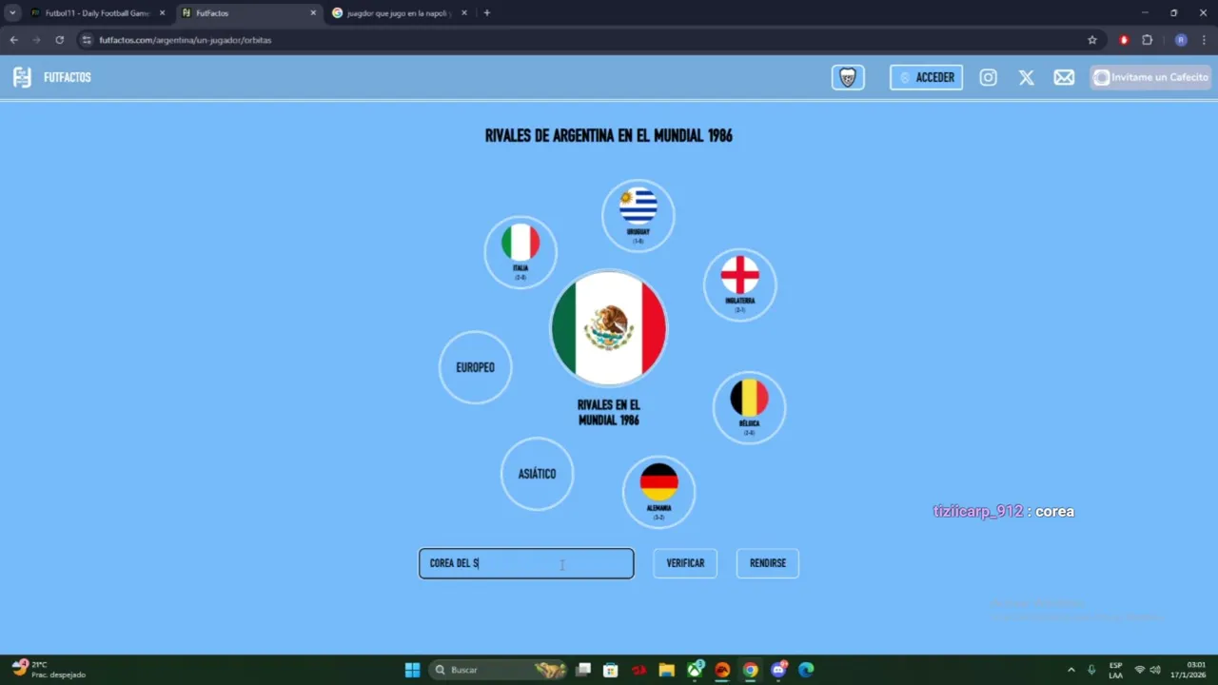This screenshot has width=1218, height=685.
Task: Open Windows Start menu
Action: click(x=412, y=670)
